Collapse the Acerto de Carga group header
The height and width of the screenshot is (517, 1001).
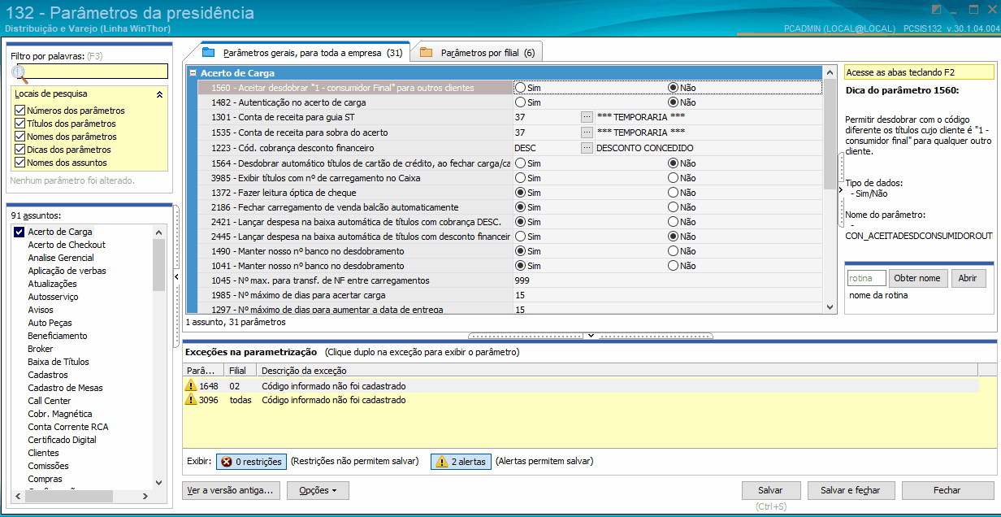click(193, 73)
